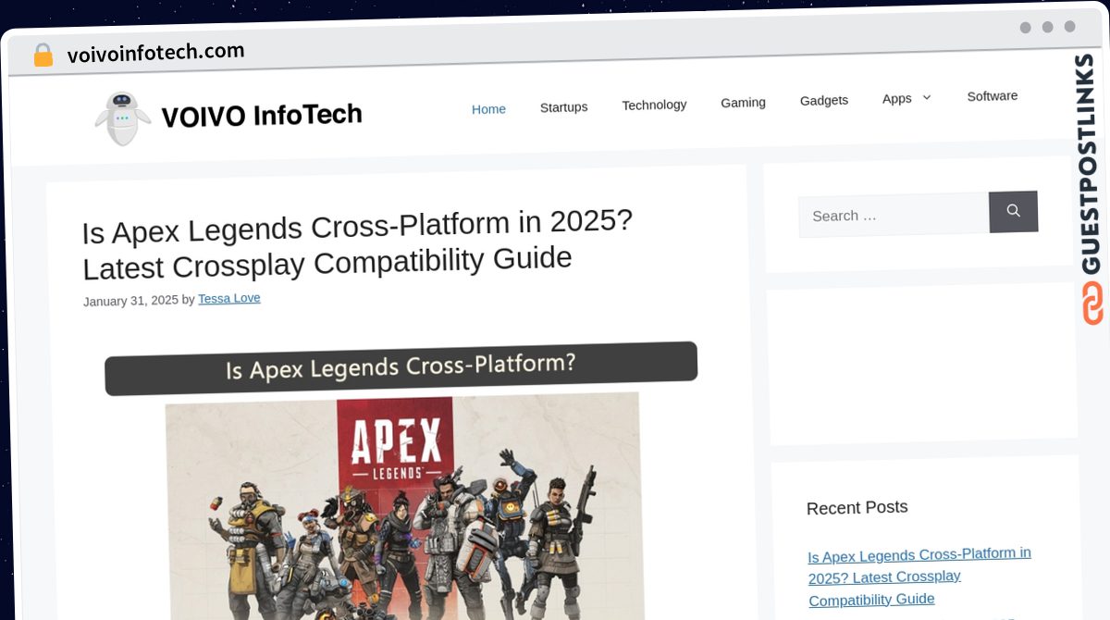Focus the Search input field

[x=894, y=216]
